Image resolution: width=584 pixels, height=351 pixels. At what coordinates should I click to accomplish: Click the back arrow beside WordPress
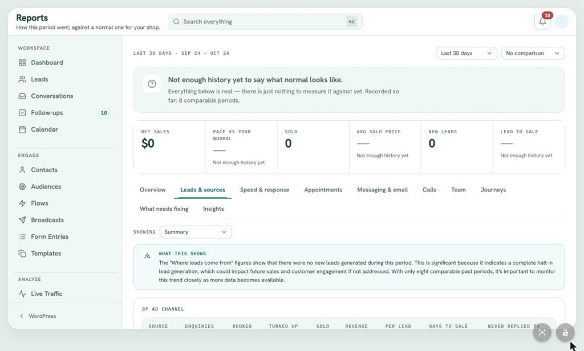click(x=22, y=316)
